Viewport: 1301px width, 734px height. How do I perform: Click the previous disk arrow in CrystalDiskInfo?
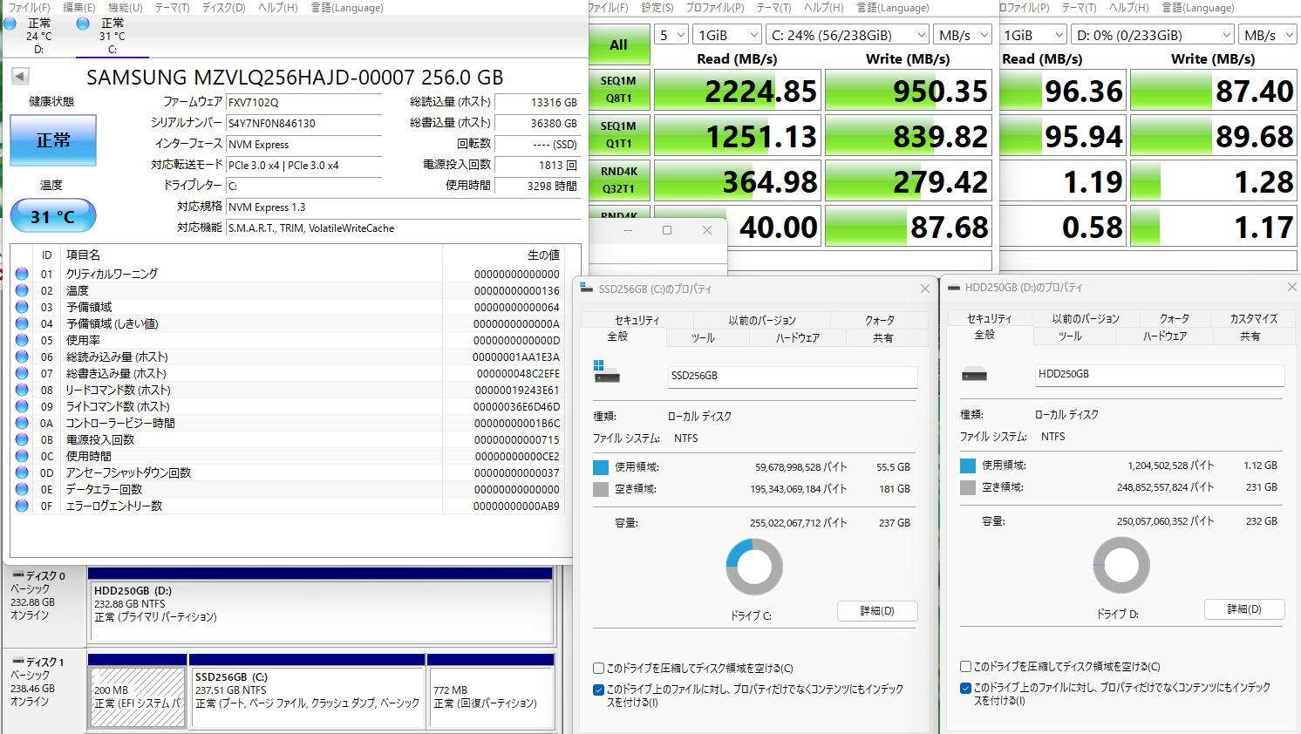[x=20, y=77]
